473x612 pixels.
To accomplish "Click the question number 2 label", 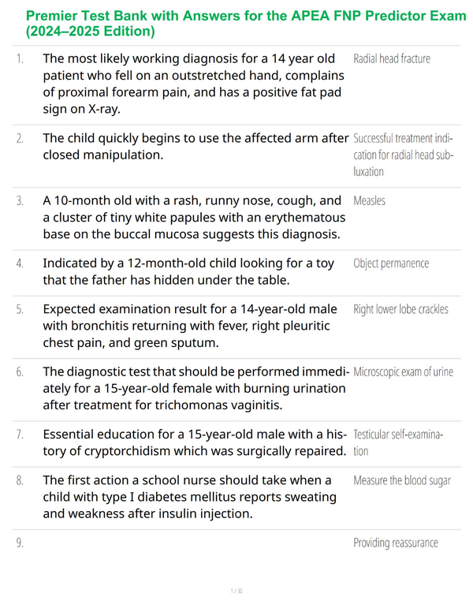I will (20, 139).
